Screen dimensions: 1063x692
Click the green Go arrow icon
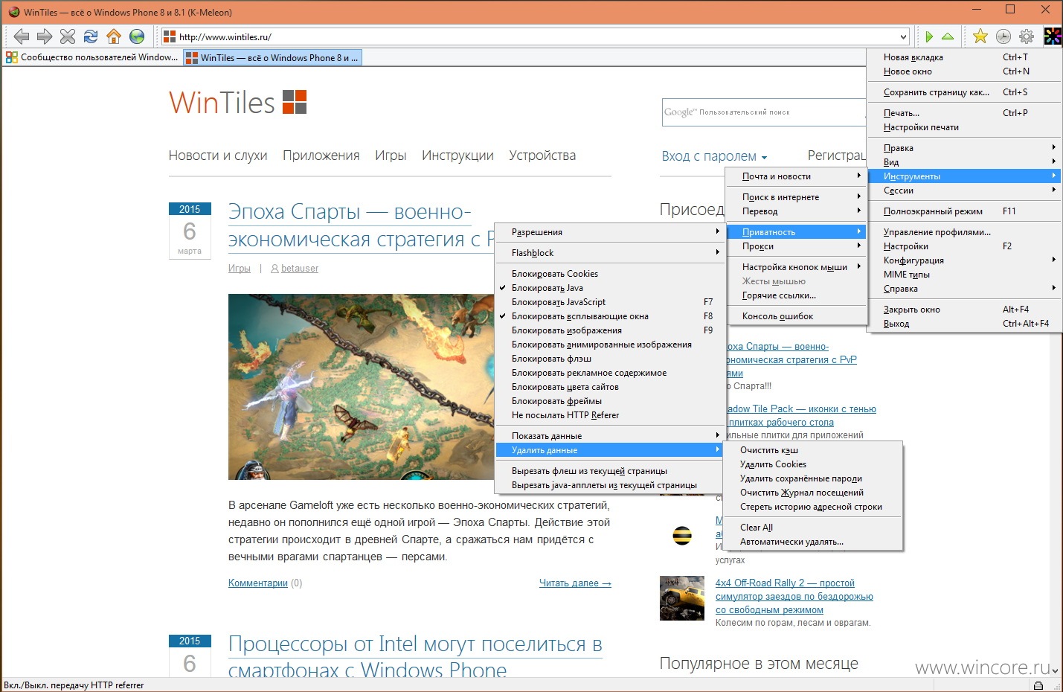pyautogui.click(x=929, y=36)
